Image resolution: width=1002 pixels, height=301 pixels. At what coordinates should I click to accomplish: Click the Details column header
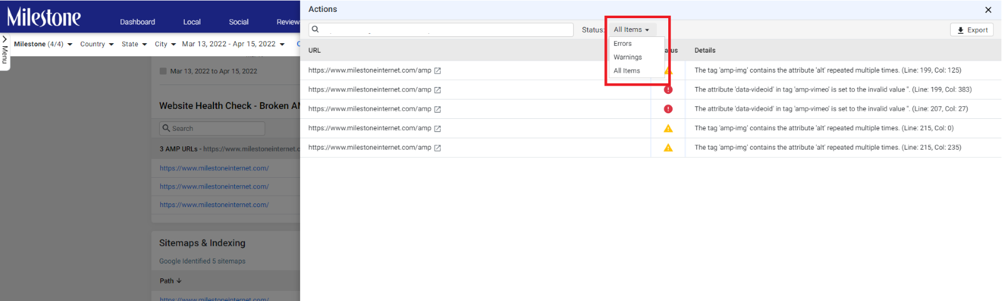tap(705, 51)
